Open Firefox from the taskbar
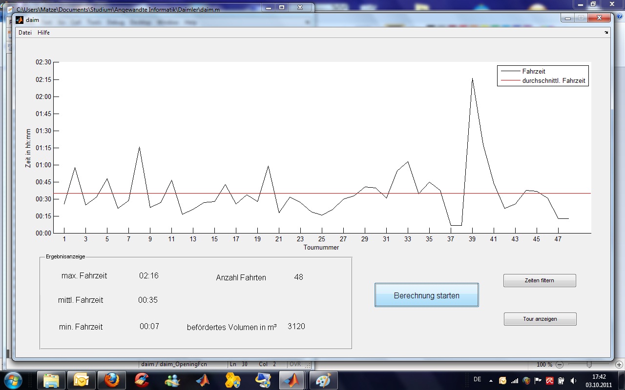The width and height of the screenshot is (625, 390). [x=112, y=380]
